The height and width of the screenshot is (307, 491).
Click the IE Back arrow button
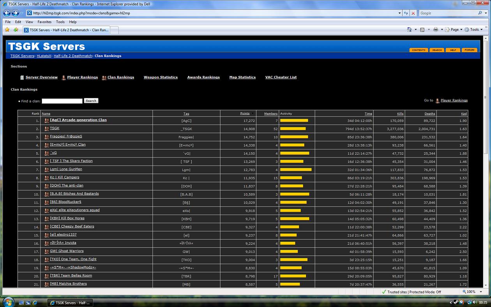coord(7,13)
